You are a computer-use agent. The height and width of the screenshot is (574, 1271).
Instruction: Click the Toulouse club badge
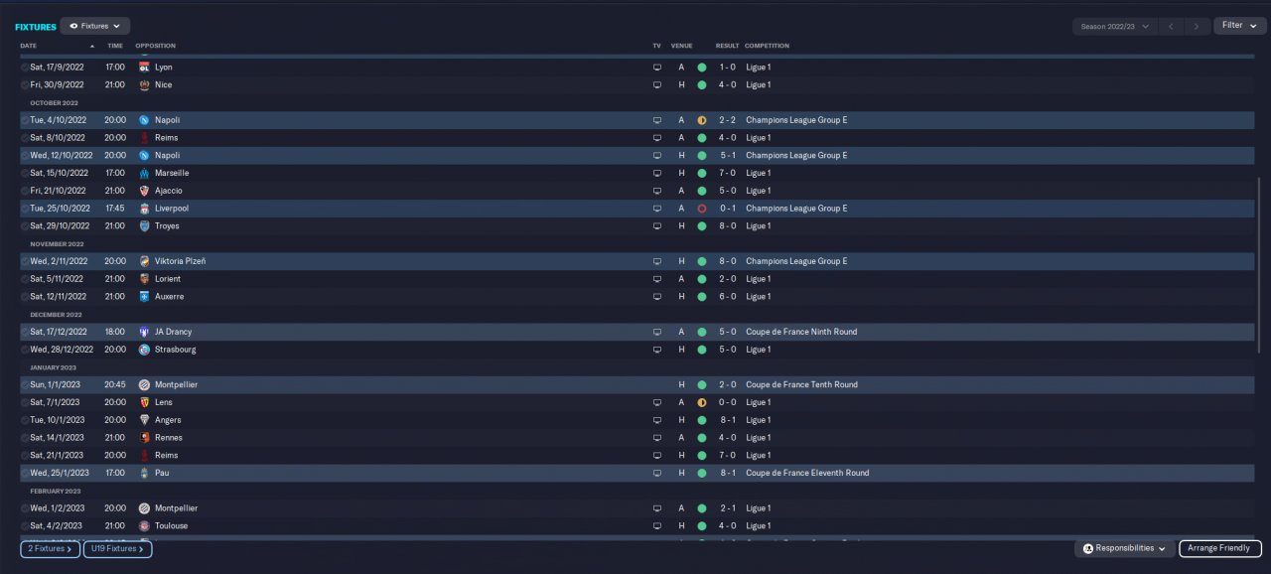click(145, 526)
